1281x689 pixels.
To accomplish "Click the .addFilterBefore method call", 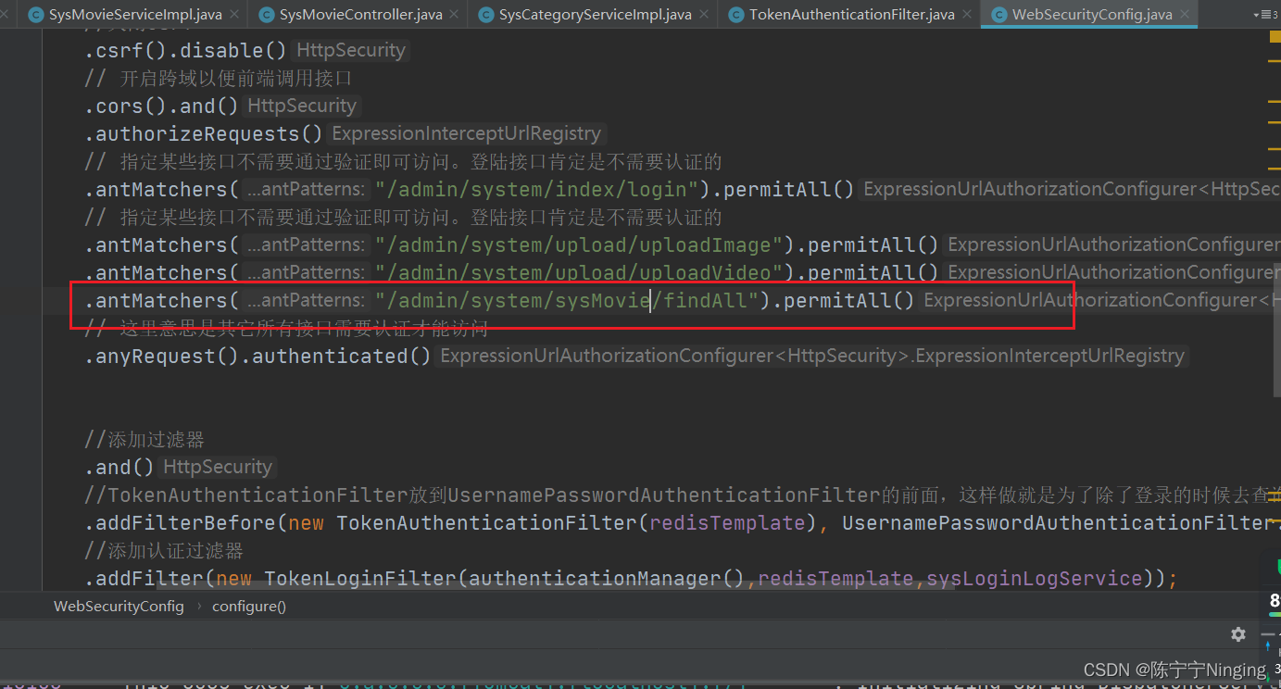I will [180, 523].
